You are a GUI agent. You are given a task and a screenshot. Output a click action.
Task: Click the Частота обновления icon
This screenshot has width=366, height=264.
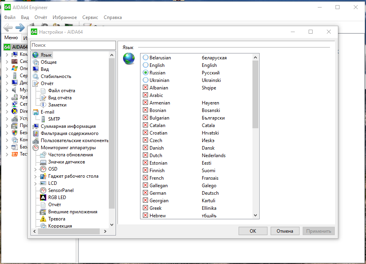click(43, 155)
